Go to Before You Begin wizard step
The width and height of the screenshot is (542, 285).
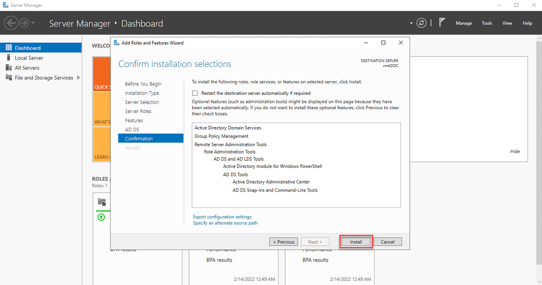tap(143, 84)
